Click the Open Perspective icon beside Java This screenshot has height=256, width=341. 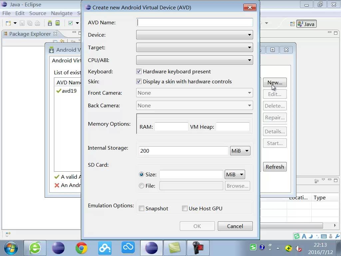click(292, 24)
